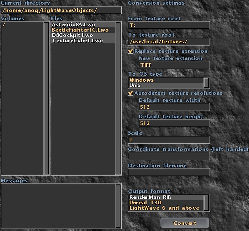The height and width of the screenshot is (231, 249).
Task: Click the To OS type list scrollbar
Action: [206, 83]
